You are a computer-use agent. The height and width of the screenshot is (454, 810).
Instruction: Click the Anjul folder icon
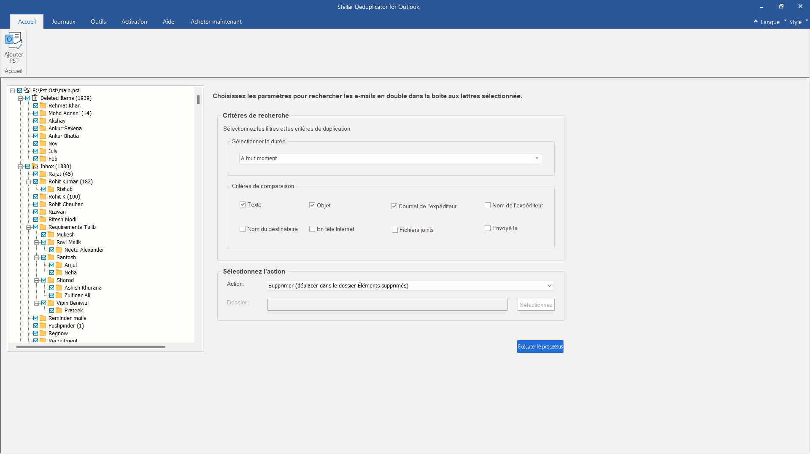point(59,265)
